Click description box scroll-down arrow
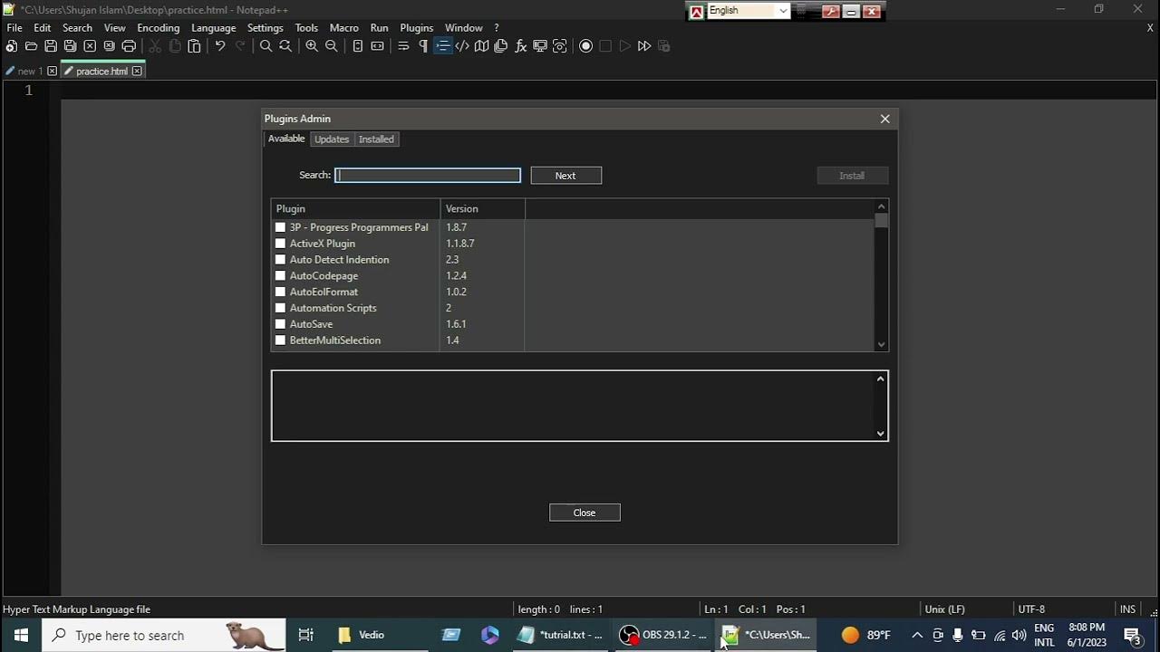1160x652 pixels. click(880, 433)
